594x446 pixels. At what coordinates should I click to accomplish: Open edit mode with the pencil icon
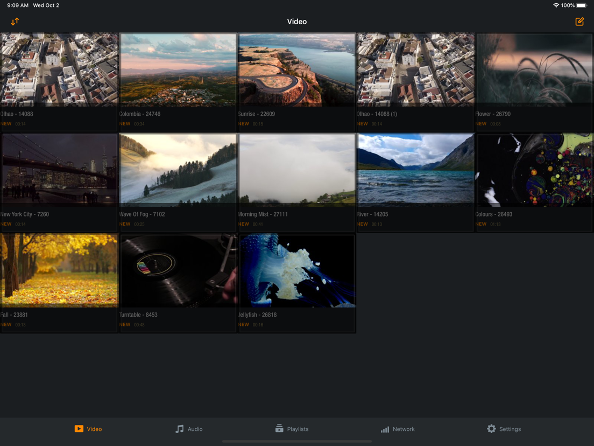point(579,22)
